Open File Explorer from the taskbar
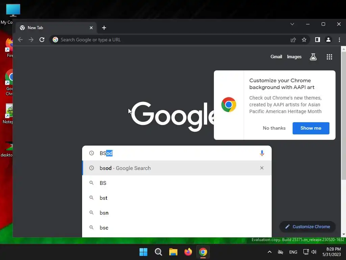The width and height of the screenshot is (346, 260). click(x=173, y=252)
